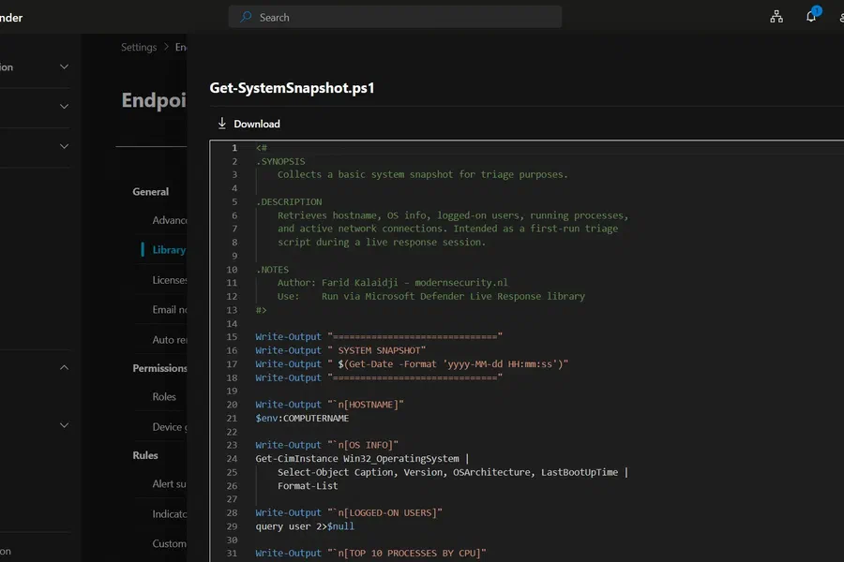The image size is (844, 562).
Task: Open the Library settings page
Action: [169, 250]
